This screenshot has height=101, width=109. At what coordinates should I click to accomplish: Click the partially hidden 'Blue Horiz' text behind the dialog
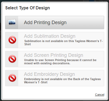tap(102, 1)
